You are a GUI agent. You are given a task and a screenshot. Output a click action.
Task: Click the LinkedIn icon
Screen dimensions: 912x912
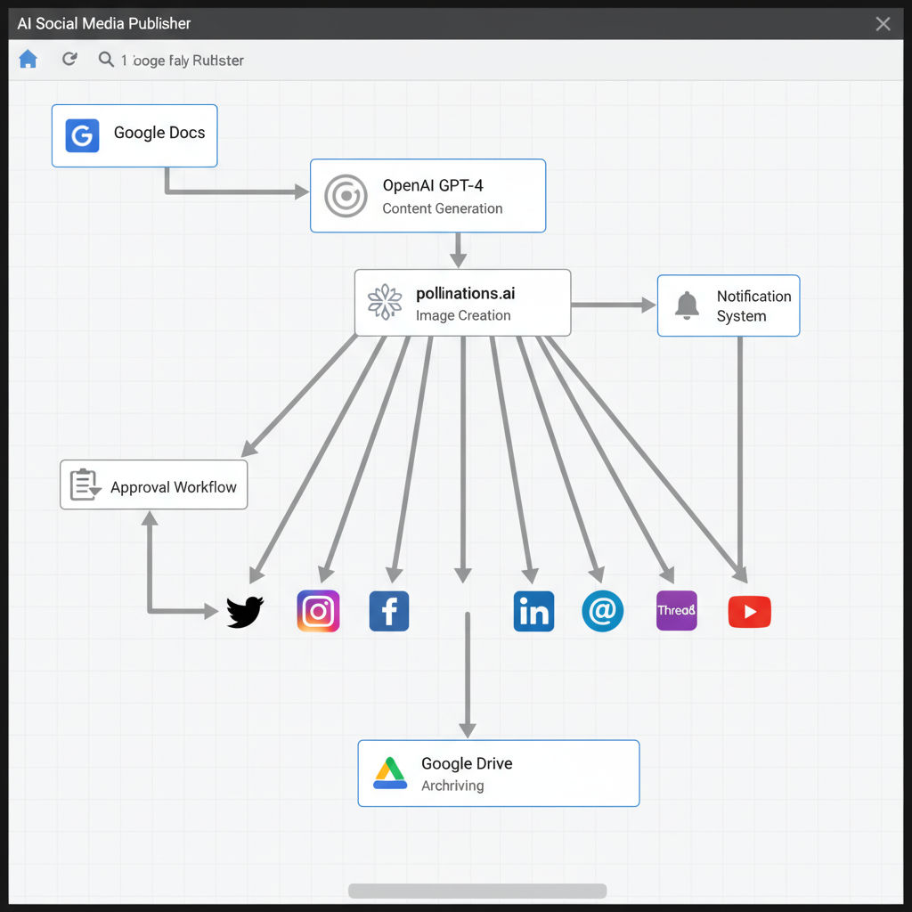tap(533, 611)
